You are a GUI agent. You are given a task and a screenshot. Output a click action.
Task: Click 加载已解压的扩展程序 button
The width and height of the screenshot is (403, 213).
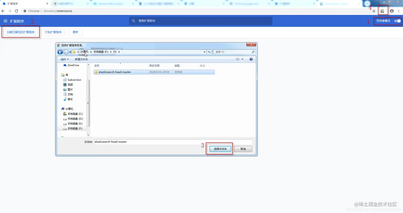21,32
